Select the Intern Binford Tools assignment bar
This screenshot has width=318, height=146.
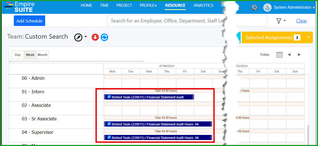tap(149, 97)
